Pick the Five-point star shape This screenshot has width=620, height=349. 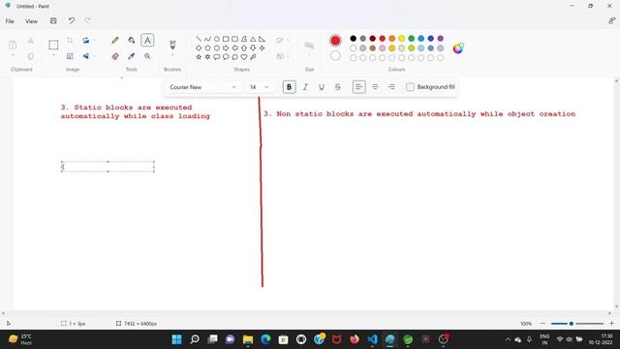point(199,57)
